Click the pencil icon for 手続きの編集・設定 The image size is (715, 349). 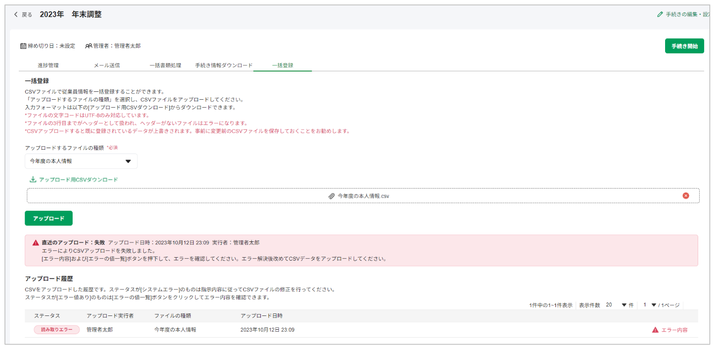pyautogui.click(x=660, y=15)
